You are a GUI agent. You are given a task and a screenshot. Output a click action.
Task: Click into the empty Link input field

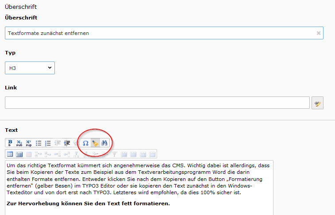(x=157, y=103)
